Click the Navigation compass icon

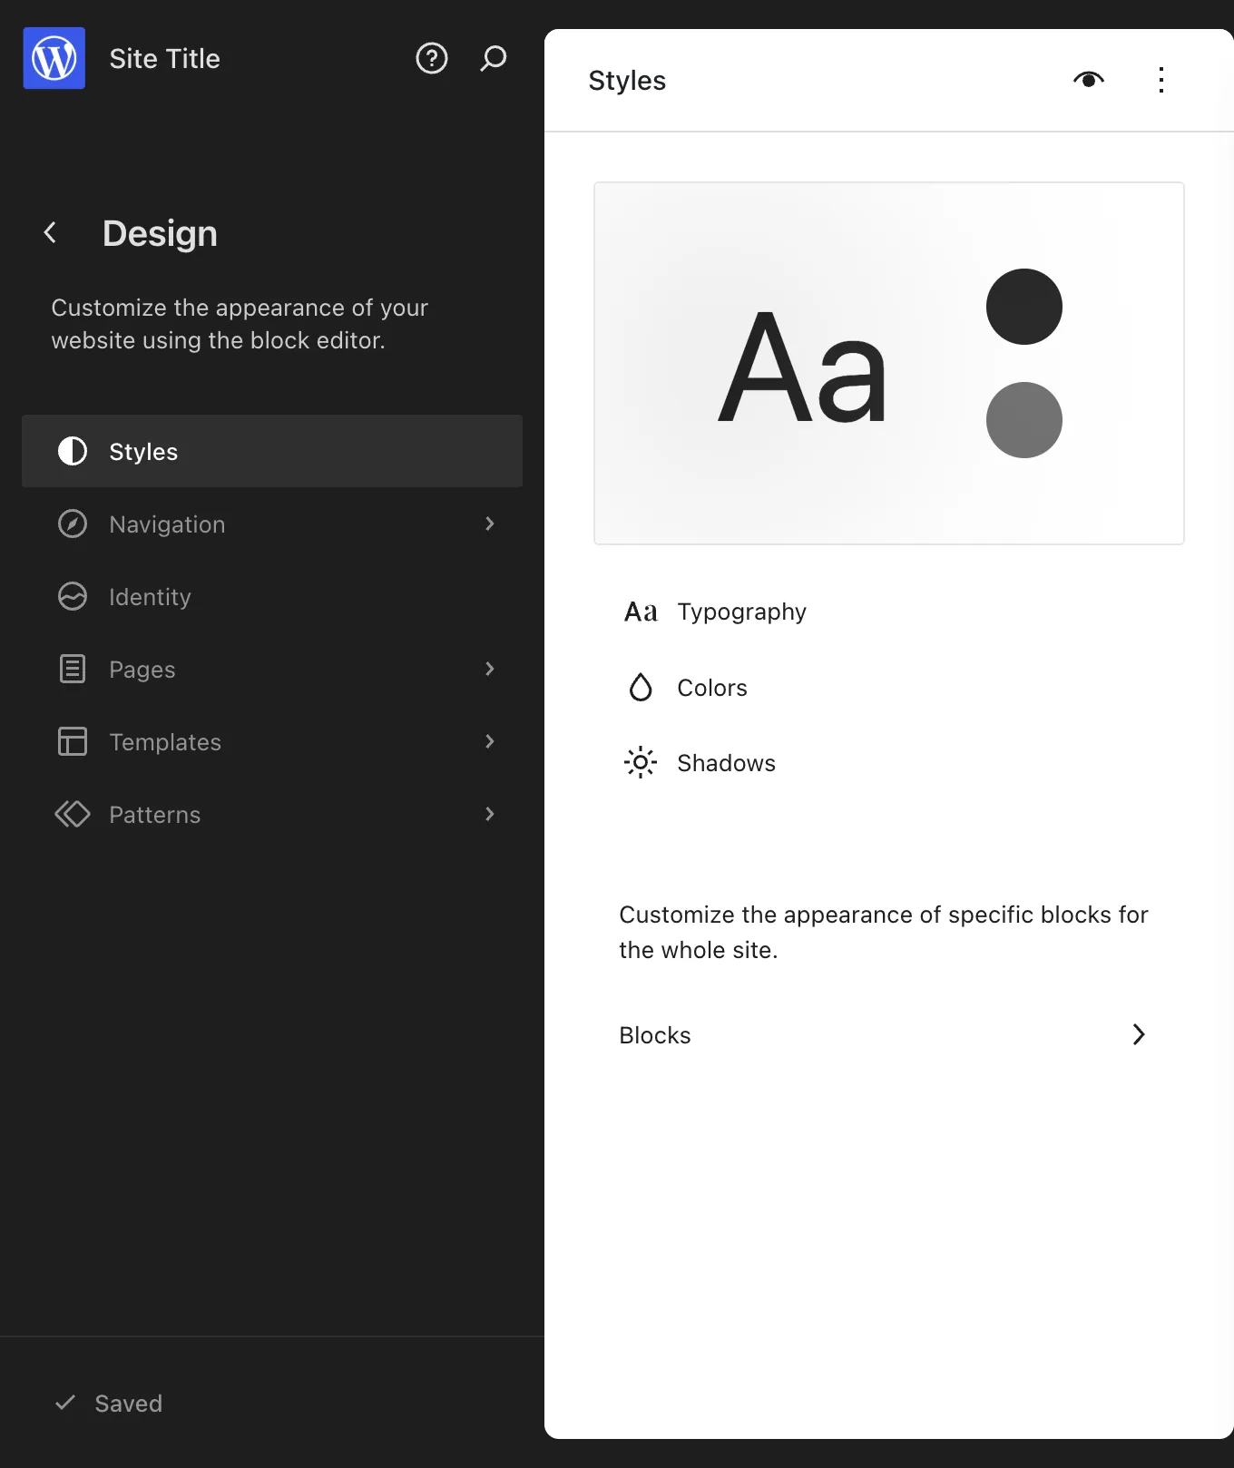(73, 524)
